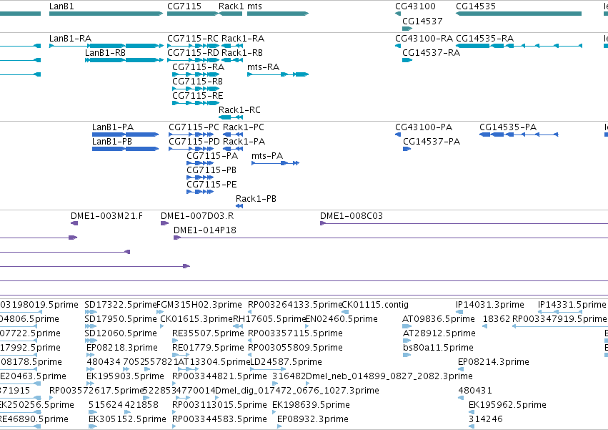This screenshot has height=430, width=608.
Task: Click the SD17322.5prime EST label
Action: coord(121,305)
